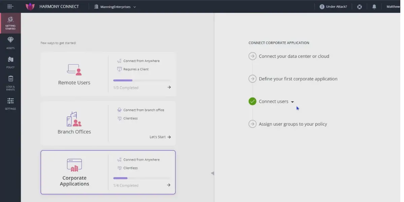Screen dimensions: 404x202
Task: Click the Let's Start link
Action: [x=160, y=137]
